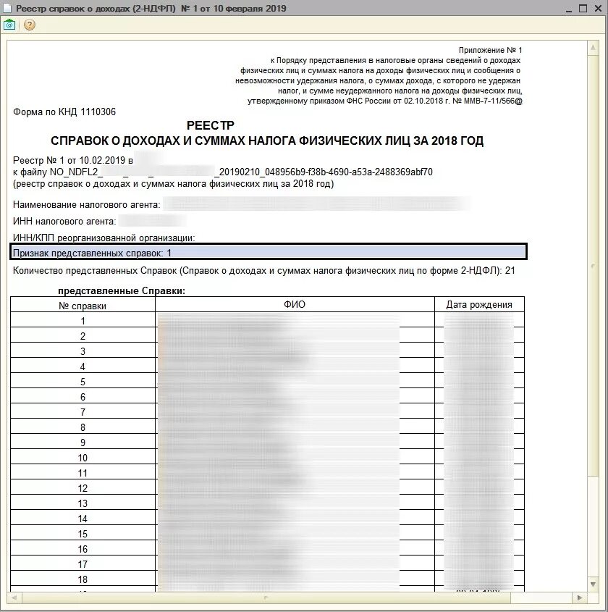
Task: Click certificate number 6 cell
Action: click(83, 397)
